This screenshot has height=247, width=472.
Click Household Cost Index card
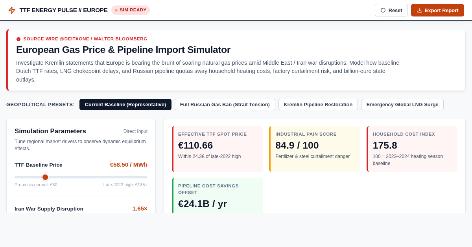[412, 149]
